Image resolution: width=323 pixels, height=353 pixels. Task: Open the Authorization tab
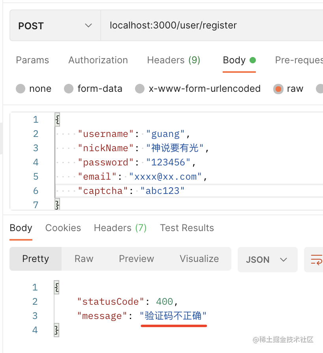98,60
